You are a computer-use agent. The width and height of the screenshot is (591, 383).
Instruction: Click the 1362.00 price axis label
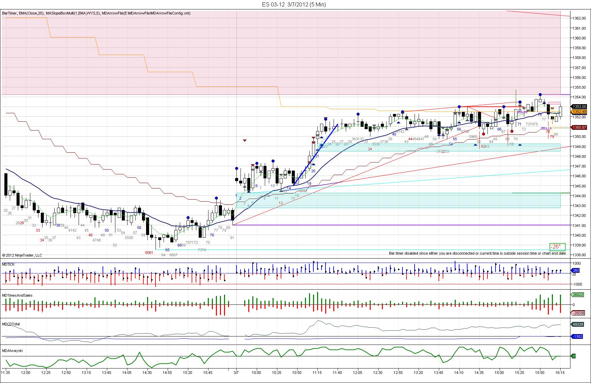point(579,18)
